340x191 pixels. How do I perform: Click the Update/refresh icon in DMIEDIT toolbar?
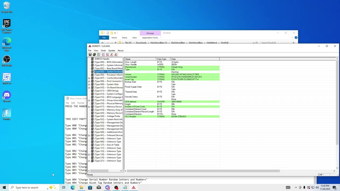(98, 55)
